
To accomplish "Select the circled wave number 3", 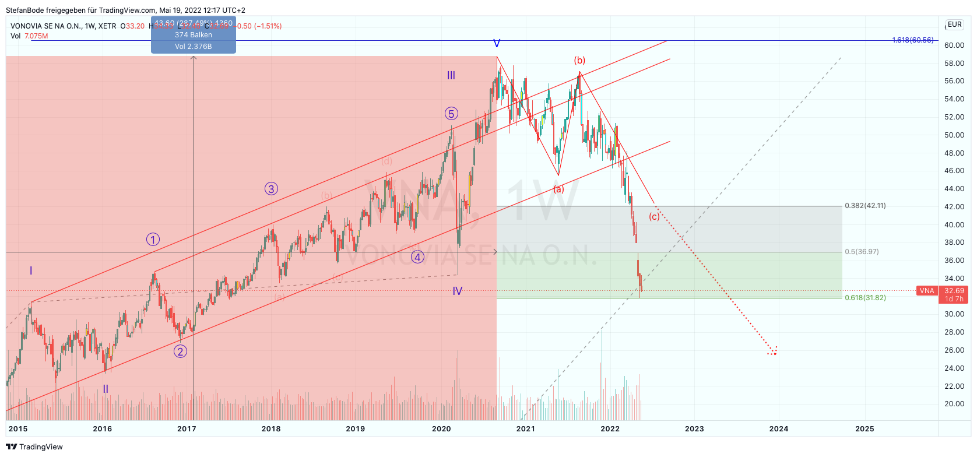I will 271,189.
